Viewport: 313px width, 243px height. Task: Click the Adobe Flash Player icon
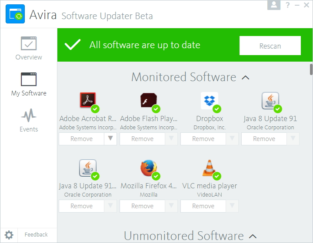click(149, 100)
